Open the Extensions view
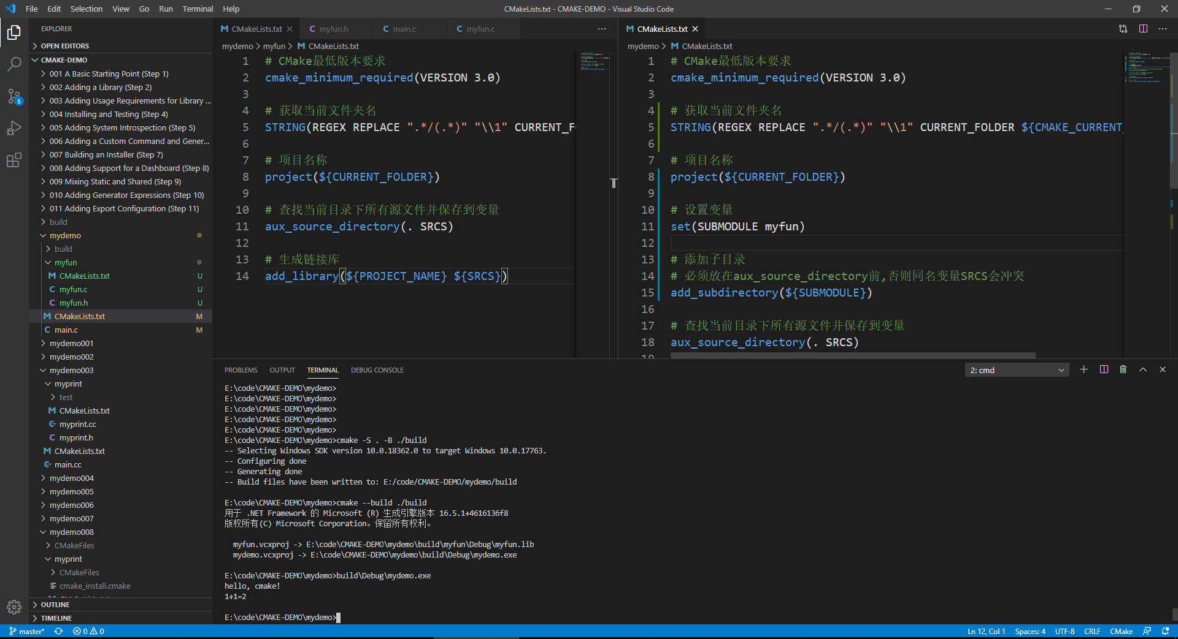Screen dimensions: 1178x639 13,160
